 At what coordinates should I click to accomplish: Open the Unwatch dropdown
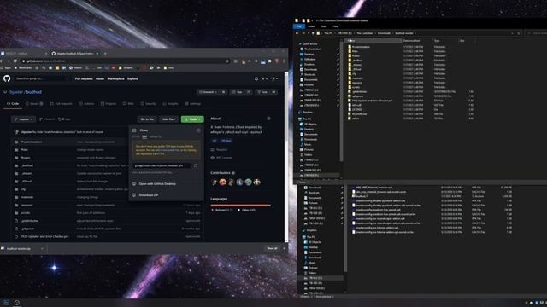209,92
